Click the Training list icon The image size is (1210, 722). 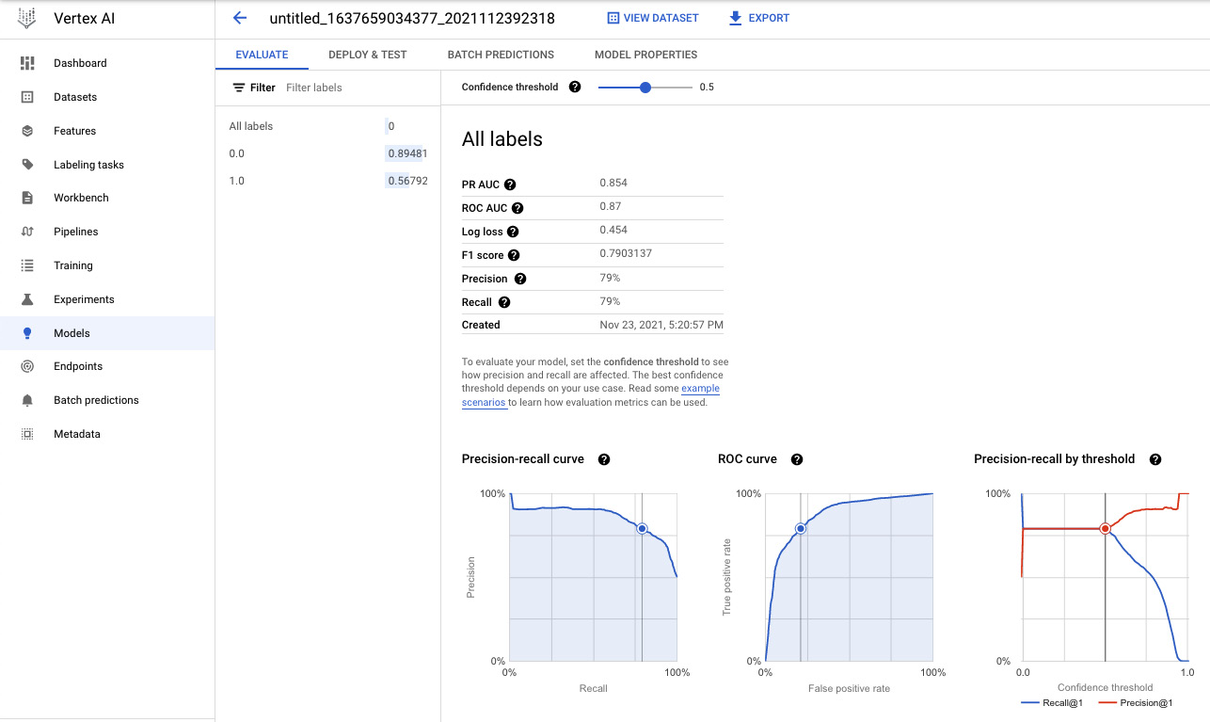[x=27, y=265]
